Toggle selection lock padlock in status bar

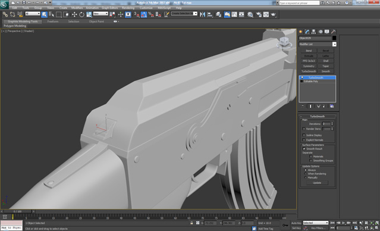[191, 223]
